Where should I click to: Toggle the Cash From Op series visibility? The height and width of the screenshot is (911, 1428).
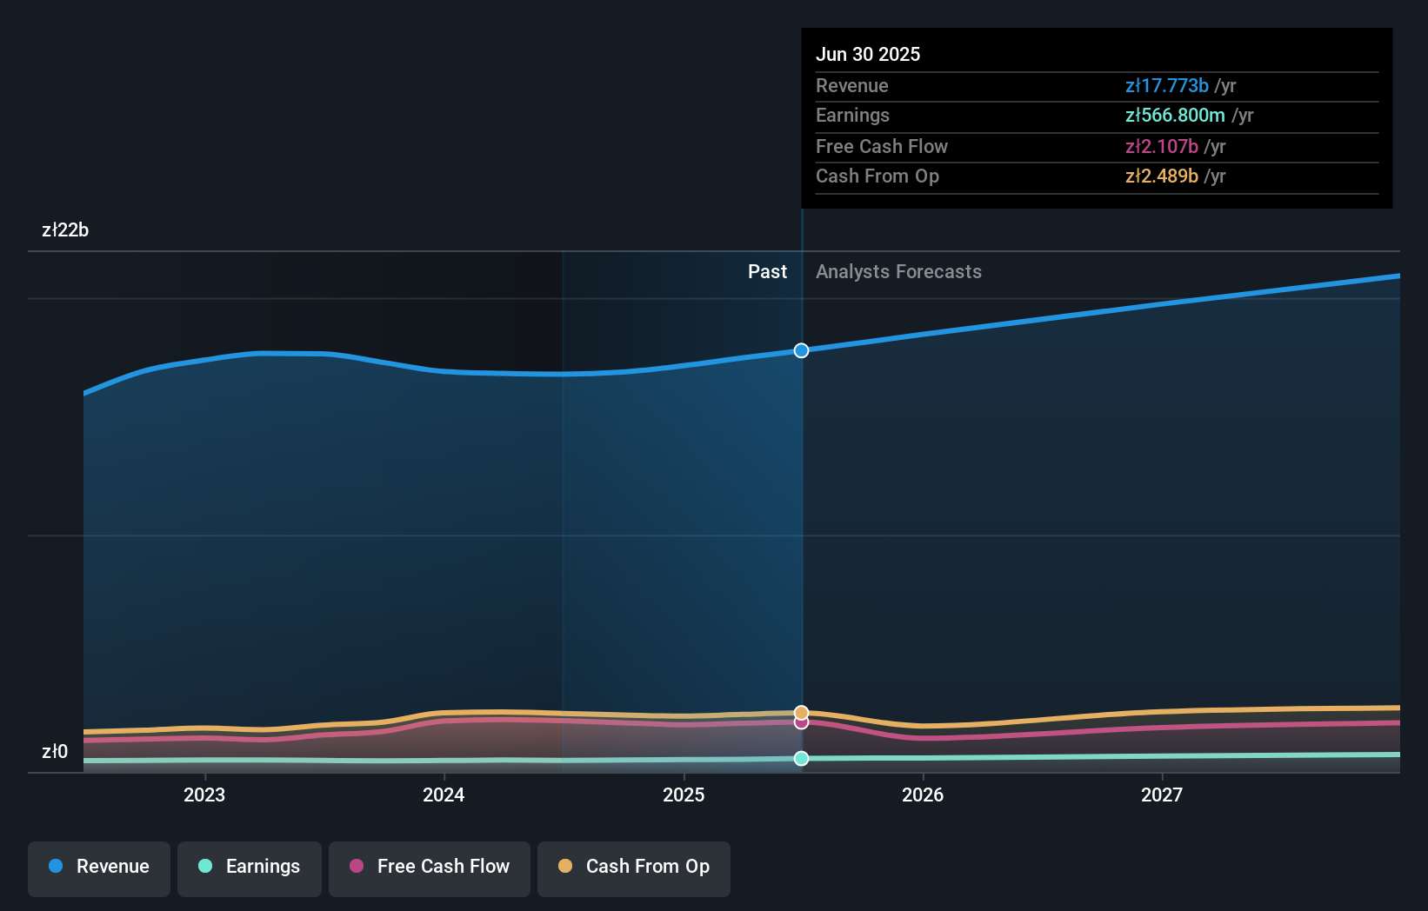point(634,867)
